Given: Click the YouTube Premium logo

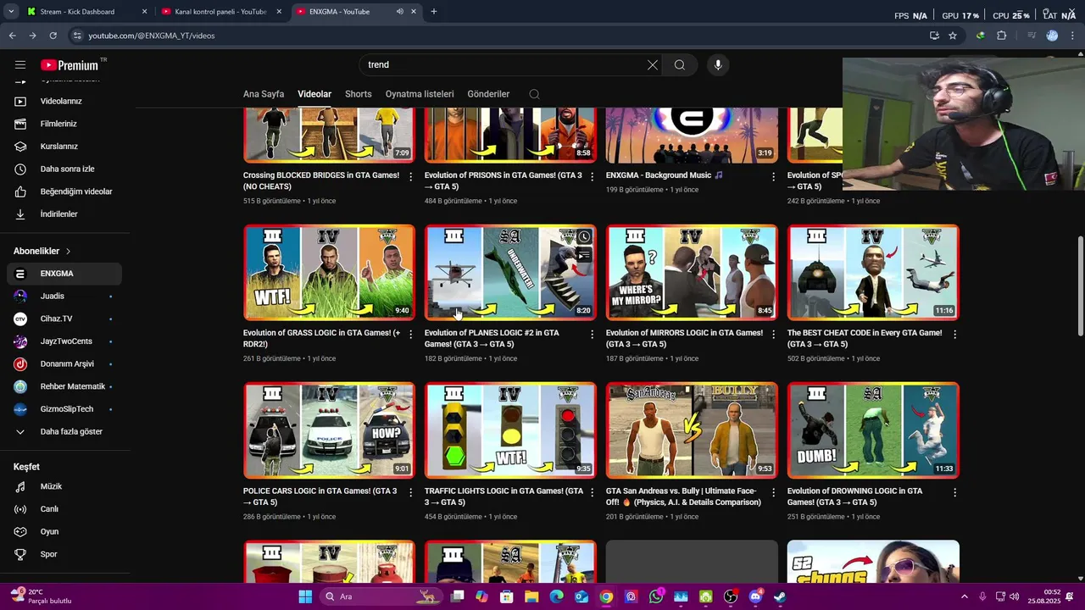Looking at the screenshot, I should coord(70,65).
